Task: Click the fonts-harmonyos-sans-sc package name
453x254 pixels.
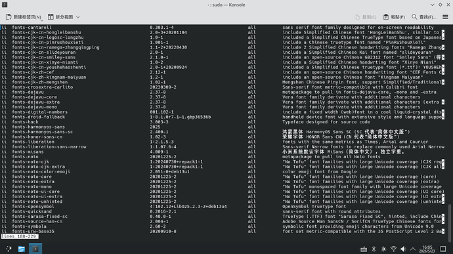Action: [x=42, y=132]
